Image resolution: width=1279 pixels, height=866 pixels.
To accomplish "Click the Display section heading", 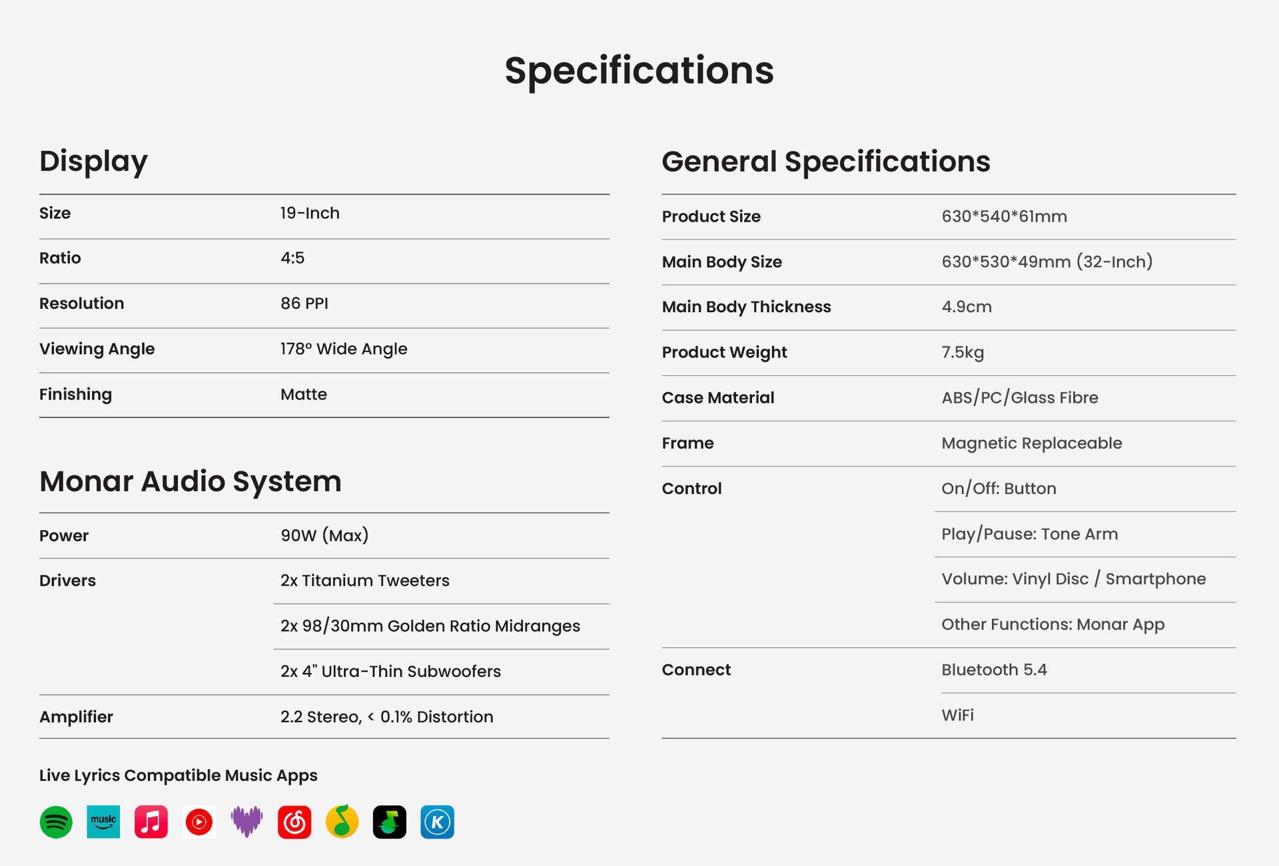I will pyautogui.click(x=93, y=162).
